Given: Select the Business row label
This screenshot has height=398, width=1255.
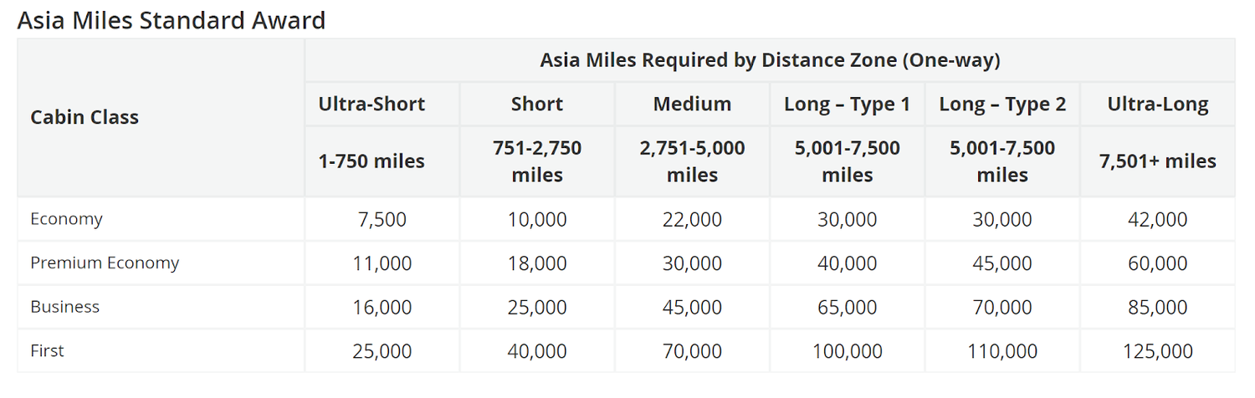Looking at the screenshot, I should 64,307.
